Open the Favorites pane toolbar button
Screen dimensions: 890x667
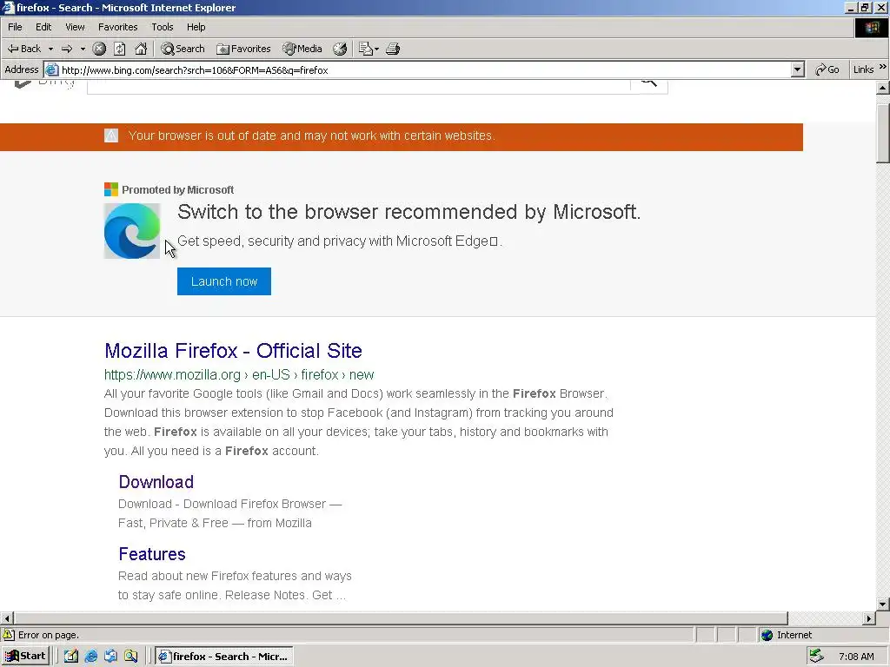pyautogui.click(x=243, y=49)
